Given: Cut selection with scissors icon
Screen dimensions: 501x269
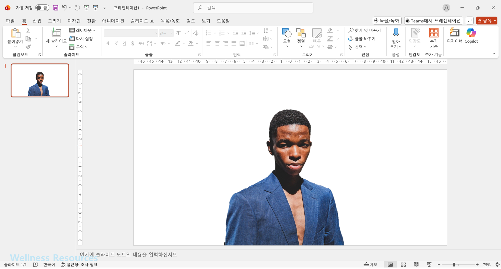Looking at the screenshot, I should coord(28,31).
